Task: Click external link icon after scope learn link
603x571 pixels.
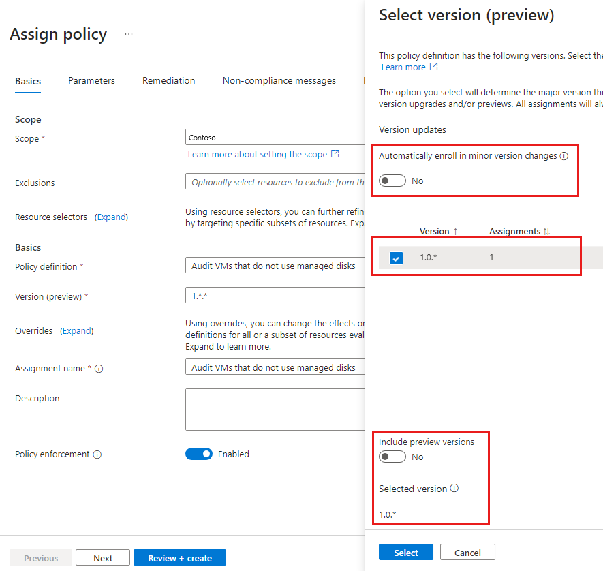Action: [335, 155]
